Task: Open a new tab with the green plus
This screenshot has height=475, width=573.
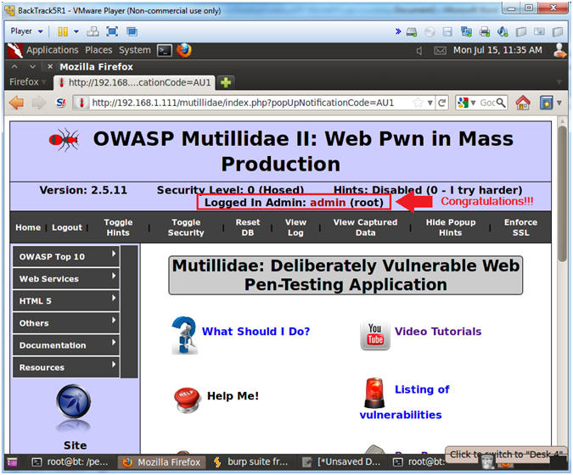Action: tap(226, 82)
